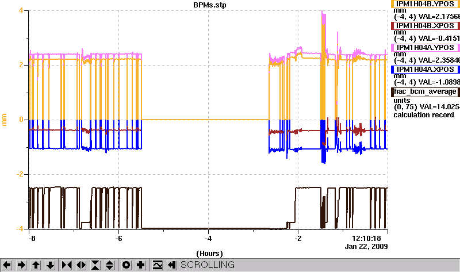
Task: Zoom in horizontally with the inward-pointing triangles icon
Action: (x=67, y=265)
